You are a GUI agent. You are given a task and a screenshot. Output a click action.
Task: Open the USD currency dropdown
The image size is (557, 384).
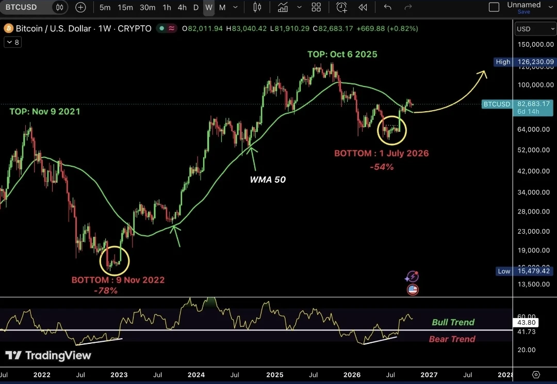pos(535,29)
